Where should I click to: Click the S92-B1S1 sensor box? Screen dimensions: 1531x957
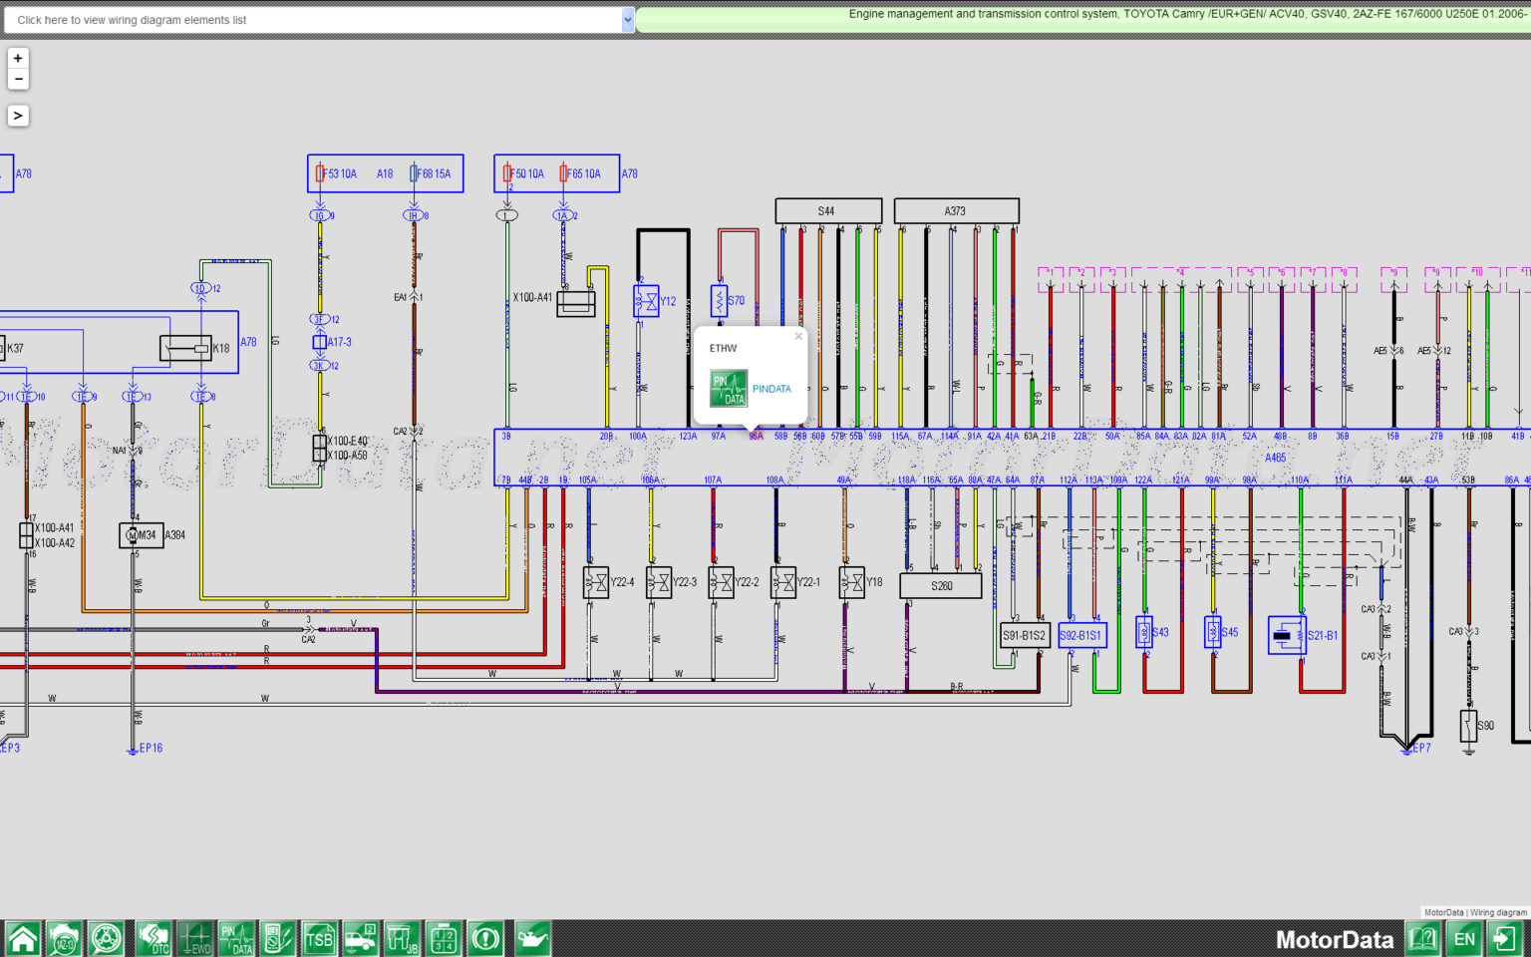click(x=1081, y=635)
